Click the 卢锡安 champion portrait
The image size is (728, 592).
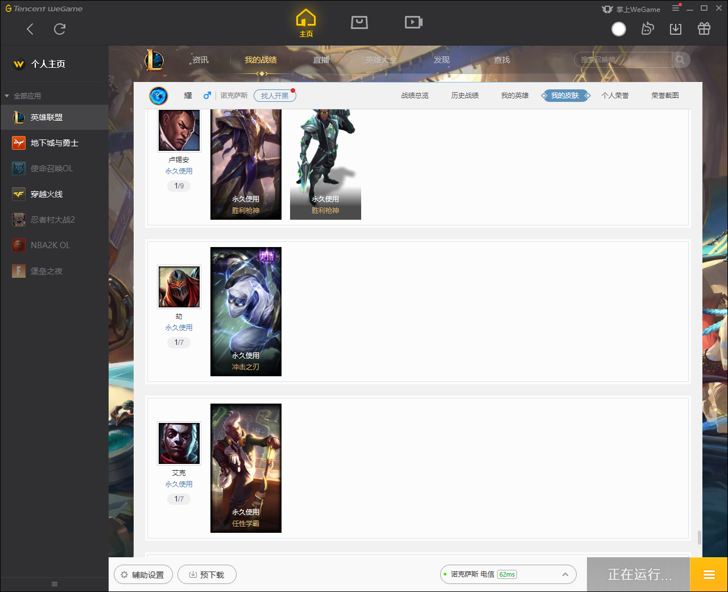click(179, 130)
